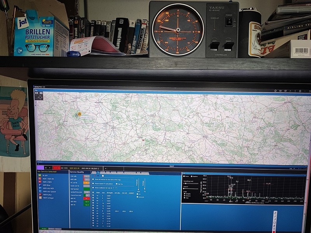
Task: Select the Freeze radio option above the graph
Action: pos(184,176)
